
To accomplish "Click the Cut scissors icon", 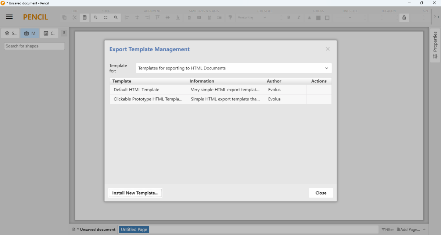I will pos(75,17).
